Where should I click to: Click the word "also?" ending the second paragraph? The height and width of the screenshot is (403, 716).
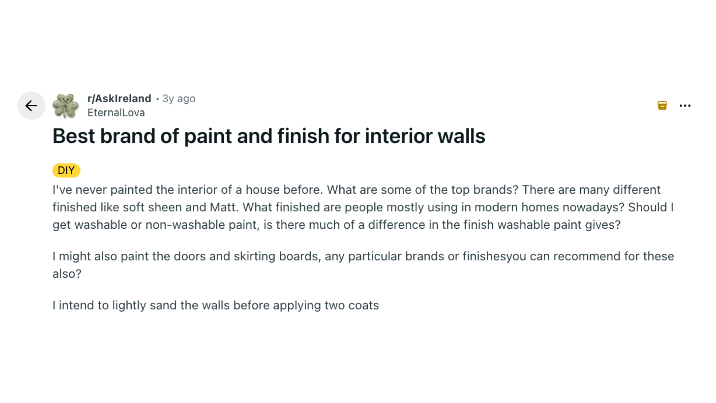(67, 274)
